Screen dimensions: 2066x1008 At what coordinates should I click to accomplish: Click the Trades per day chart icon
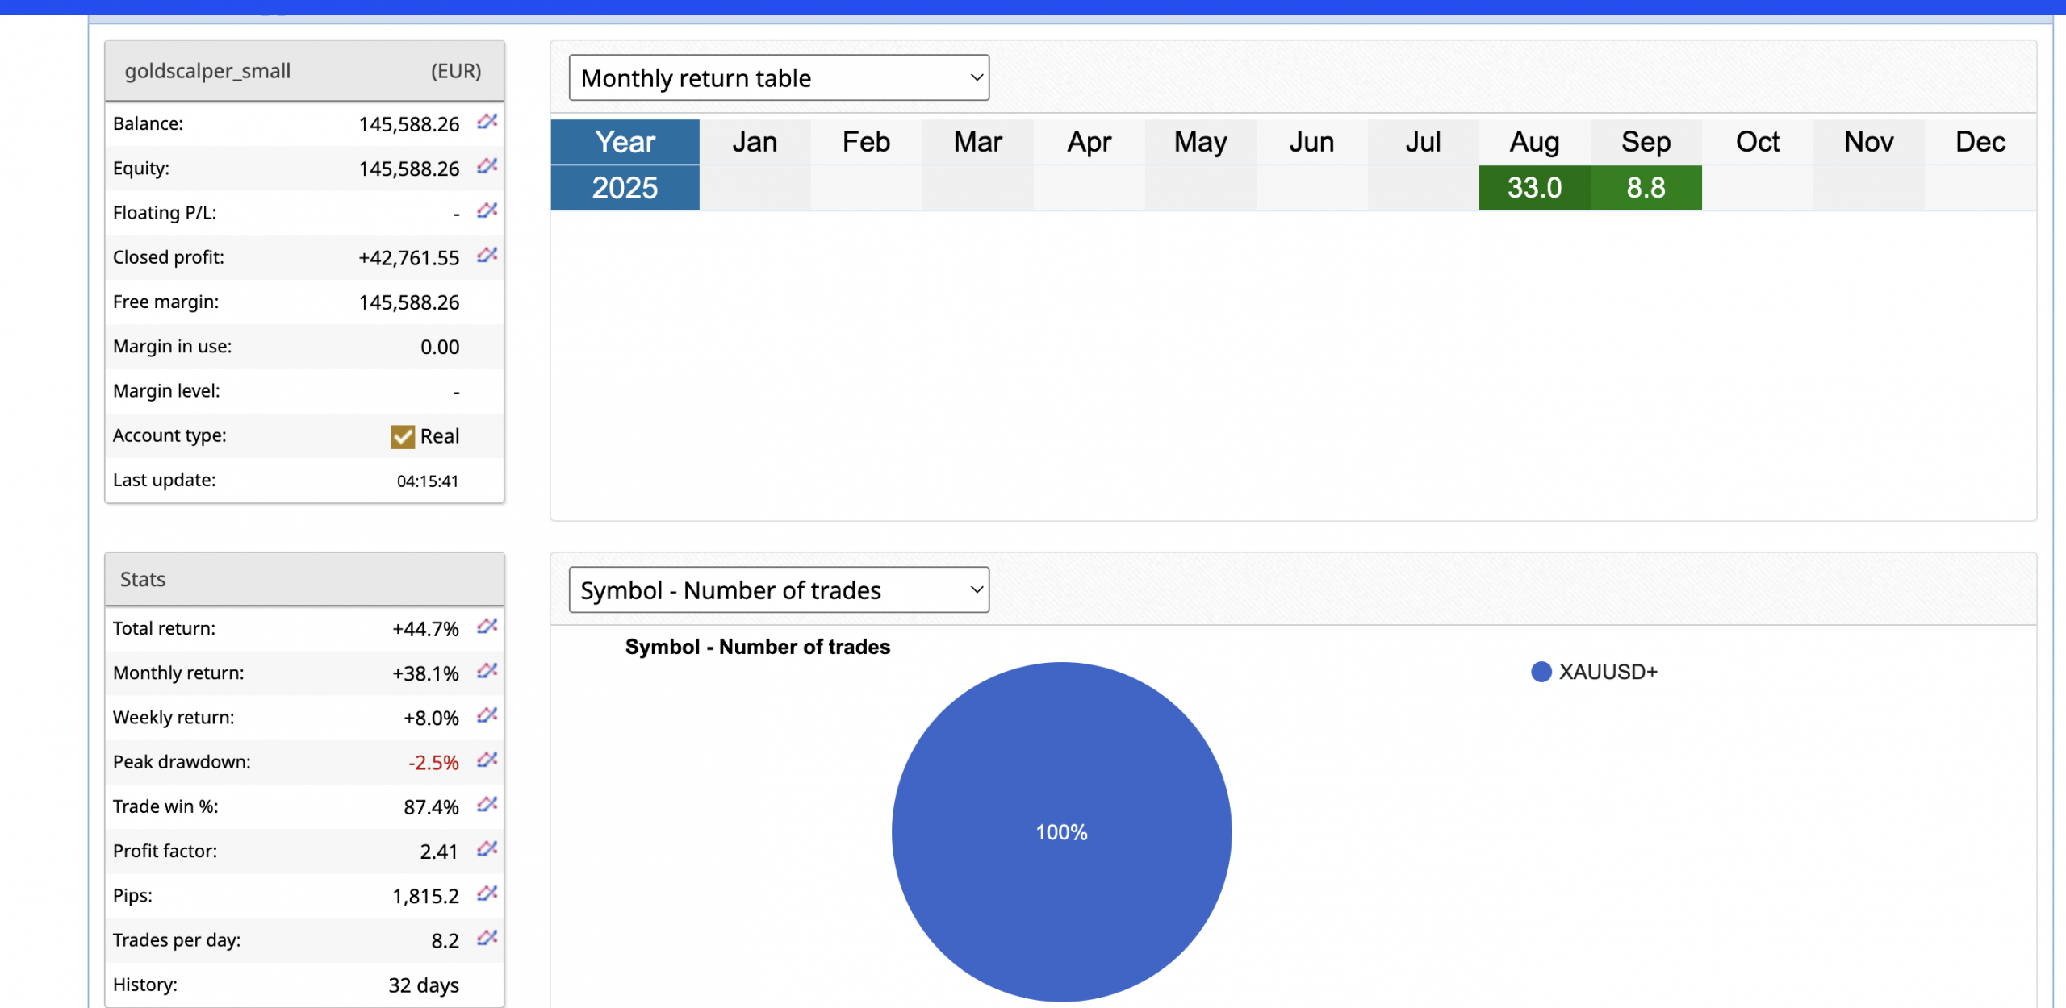pos(487,938)
